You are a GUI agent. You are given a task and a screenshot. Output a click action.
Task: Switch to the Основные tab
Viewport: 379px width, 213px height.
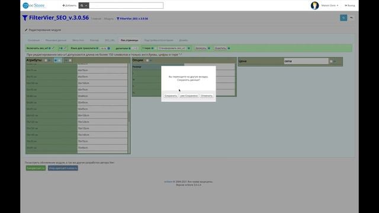[x=34, y=40]
